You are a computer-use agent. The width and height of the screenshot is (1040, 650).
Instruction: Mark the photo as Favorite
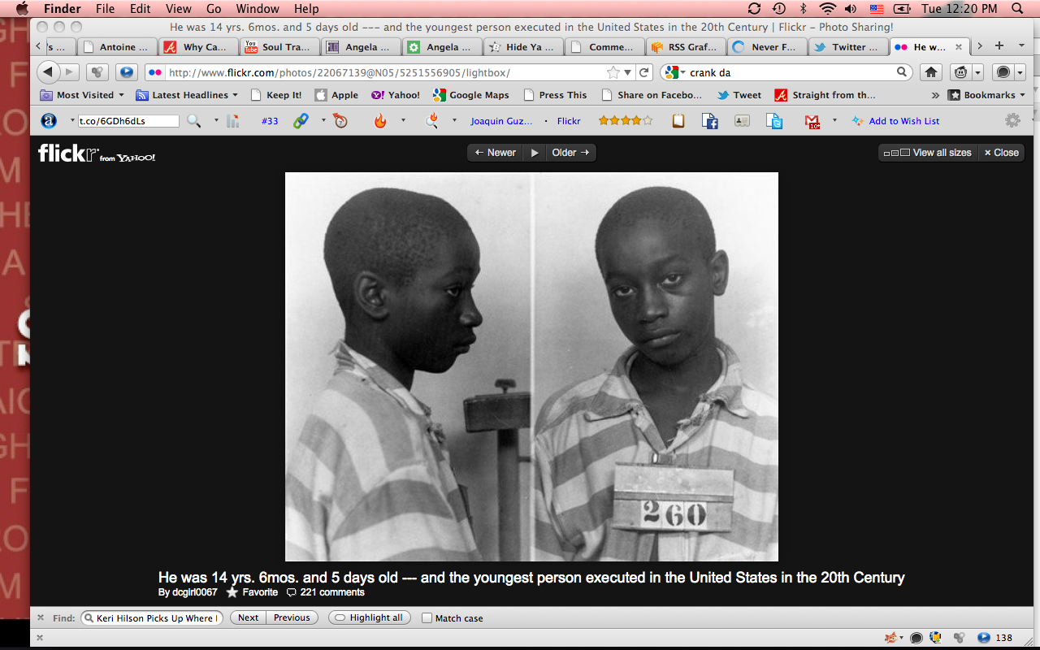[x=253, y=592]
